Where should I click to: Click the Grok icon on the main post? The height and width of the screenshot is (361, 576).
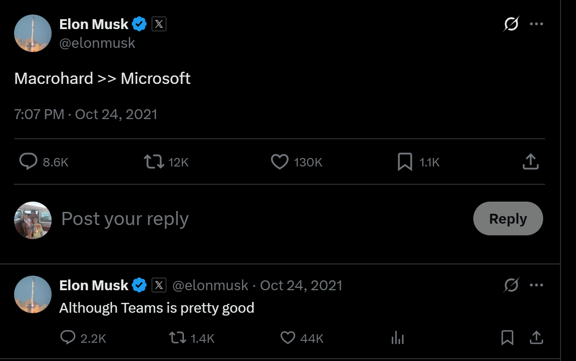pyautogui.click(x=511, y=23)
